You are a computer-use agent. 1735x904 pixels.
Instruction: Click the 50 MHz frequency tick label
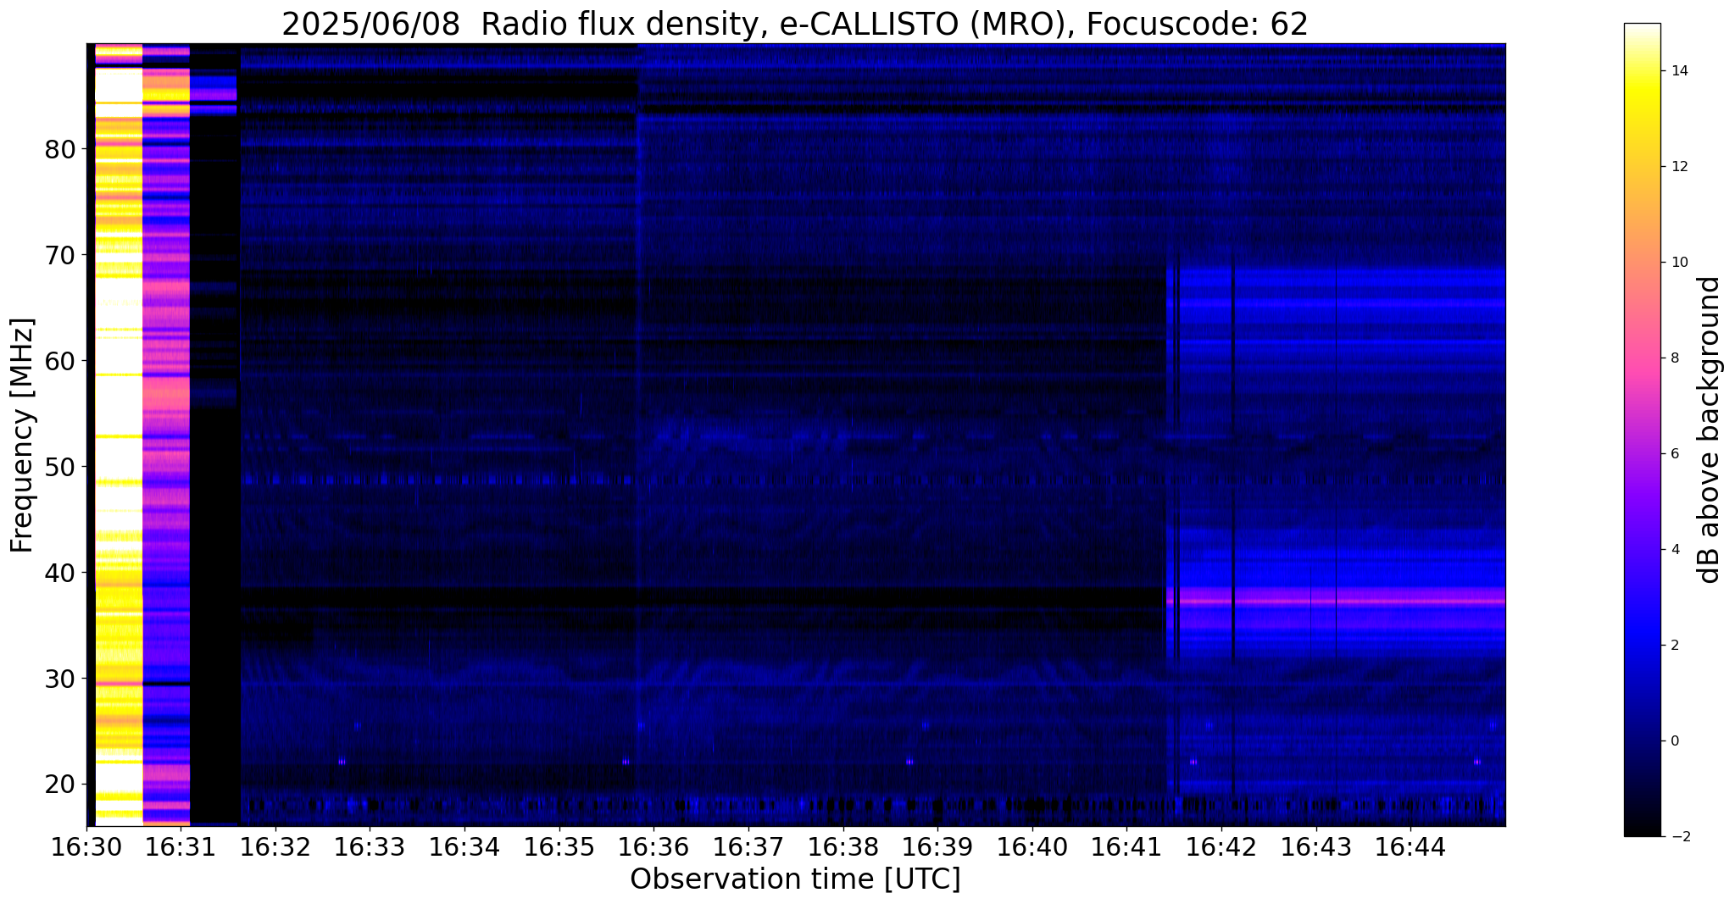coord(59,467)
